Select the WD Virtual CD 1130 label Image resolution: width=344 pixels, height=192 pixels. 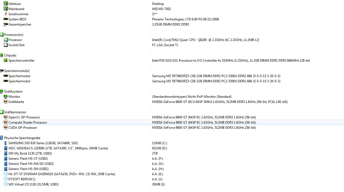(33, 184)
